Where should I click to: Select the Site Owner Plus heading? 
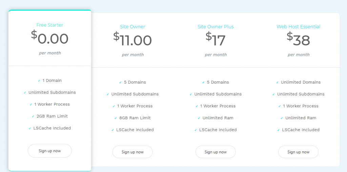(x=216, y=27)
